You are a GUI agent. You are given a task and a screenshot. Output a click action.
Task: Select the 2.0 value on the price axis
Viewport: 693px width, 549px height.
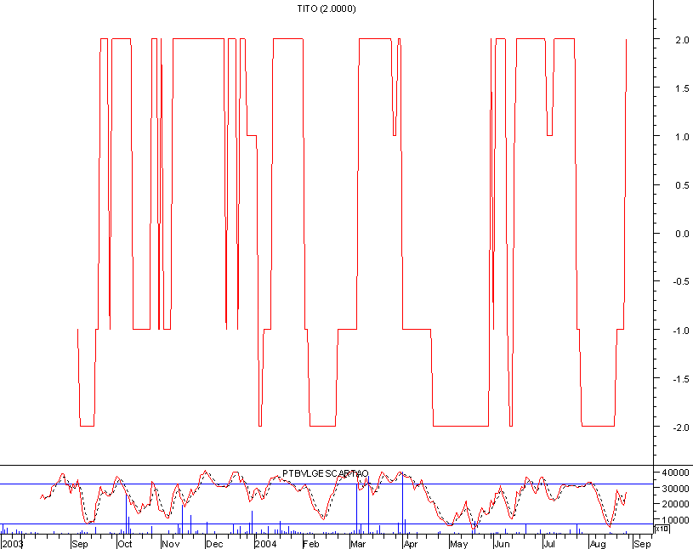click(682, 40)
